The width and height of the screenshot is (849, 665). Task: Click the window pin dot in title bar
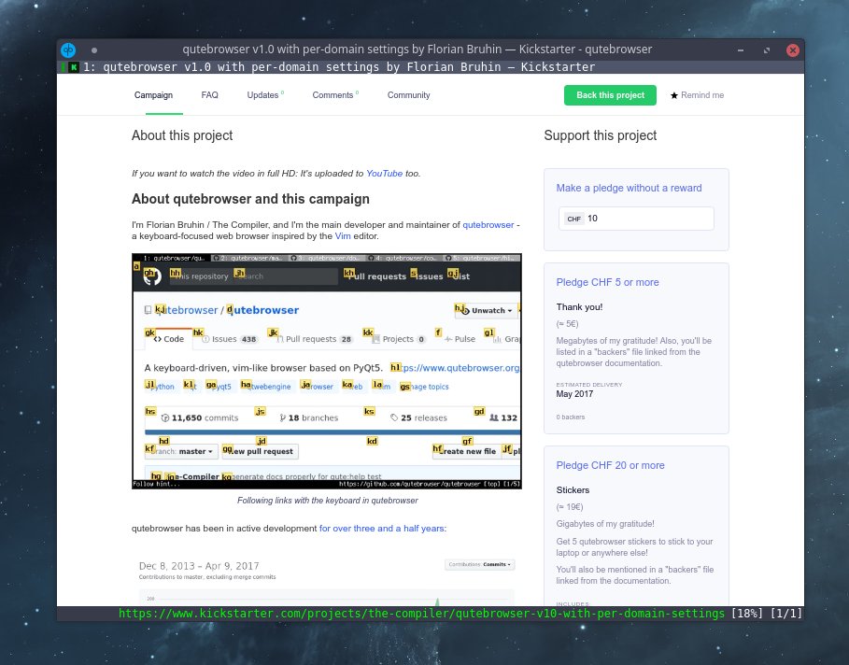(x=94, y=50)
